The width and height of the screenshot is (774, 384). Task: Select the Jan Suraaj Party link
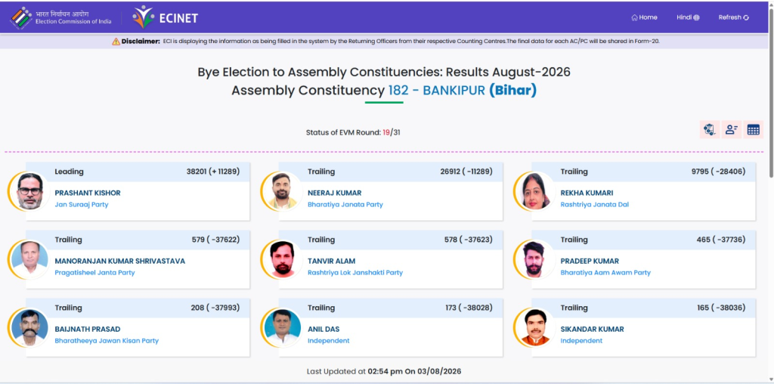82,204
